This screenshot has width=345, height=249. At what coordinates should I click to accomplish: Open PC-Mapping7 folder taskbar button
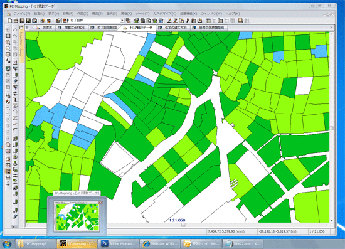click(36, 244)
